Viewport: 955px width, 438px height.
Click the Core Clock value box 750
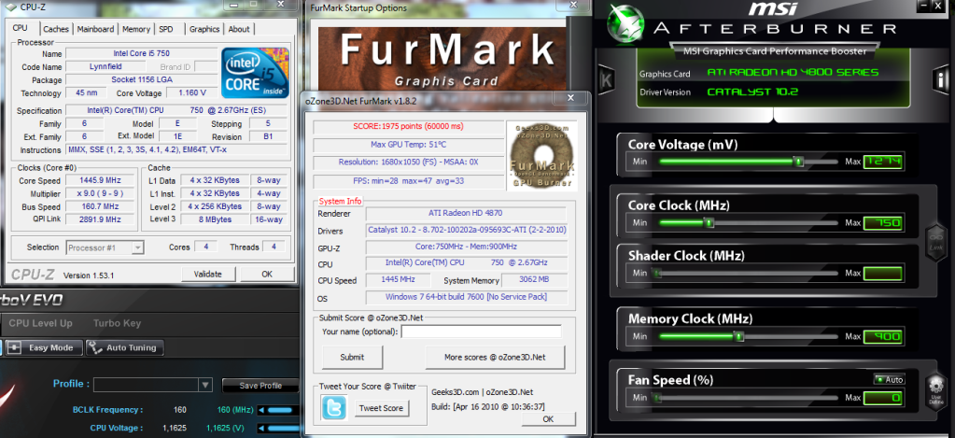(x=882, y=223)
